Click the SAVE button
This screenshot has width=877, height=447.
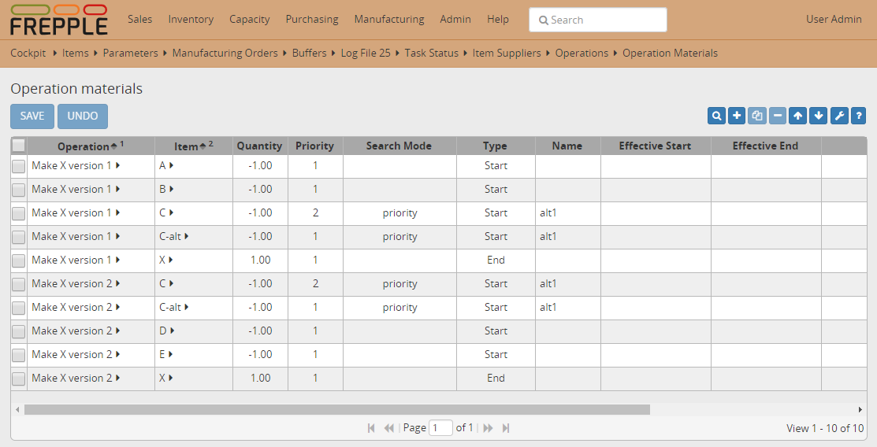coord(32,116)
